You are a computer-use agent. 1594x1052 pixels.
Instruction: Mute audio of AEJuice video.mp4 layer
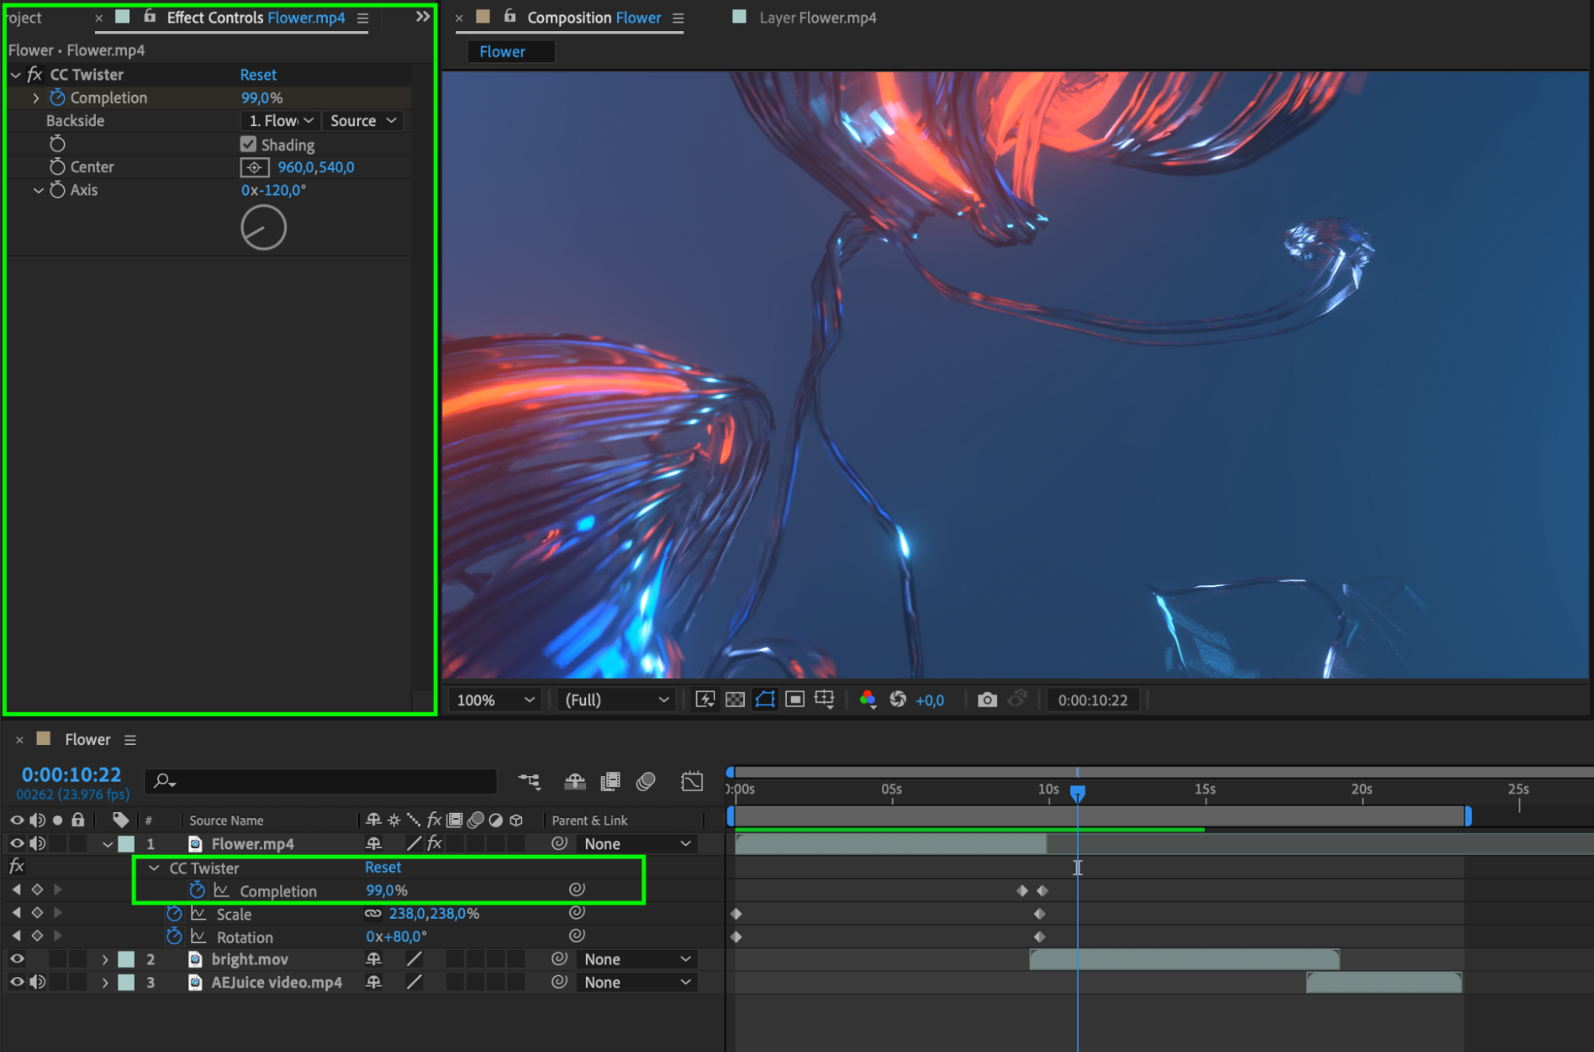pyautogui.click(x=37, y=982)
